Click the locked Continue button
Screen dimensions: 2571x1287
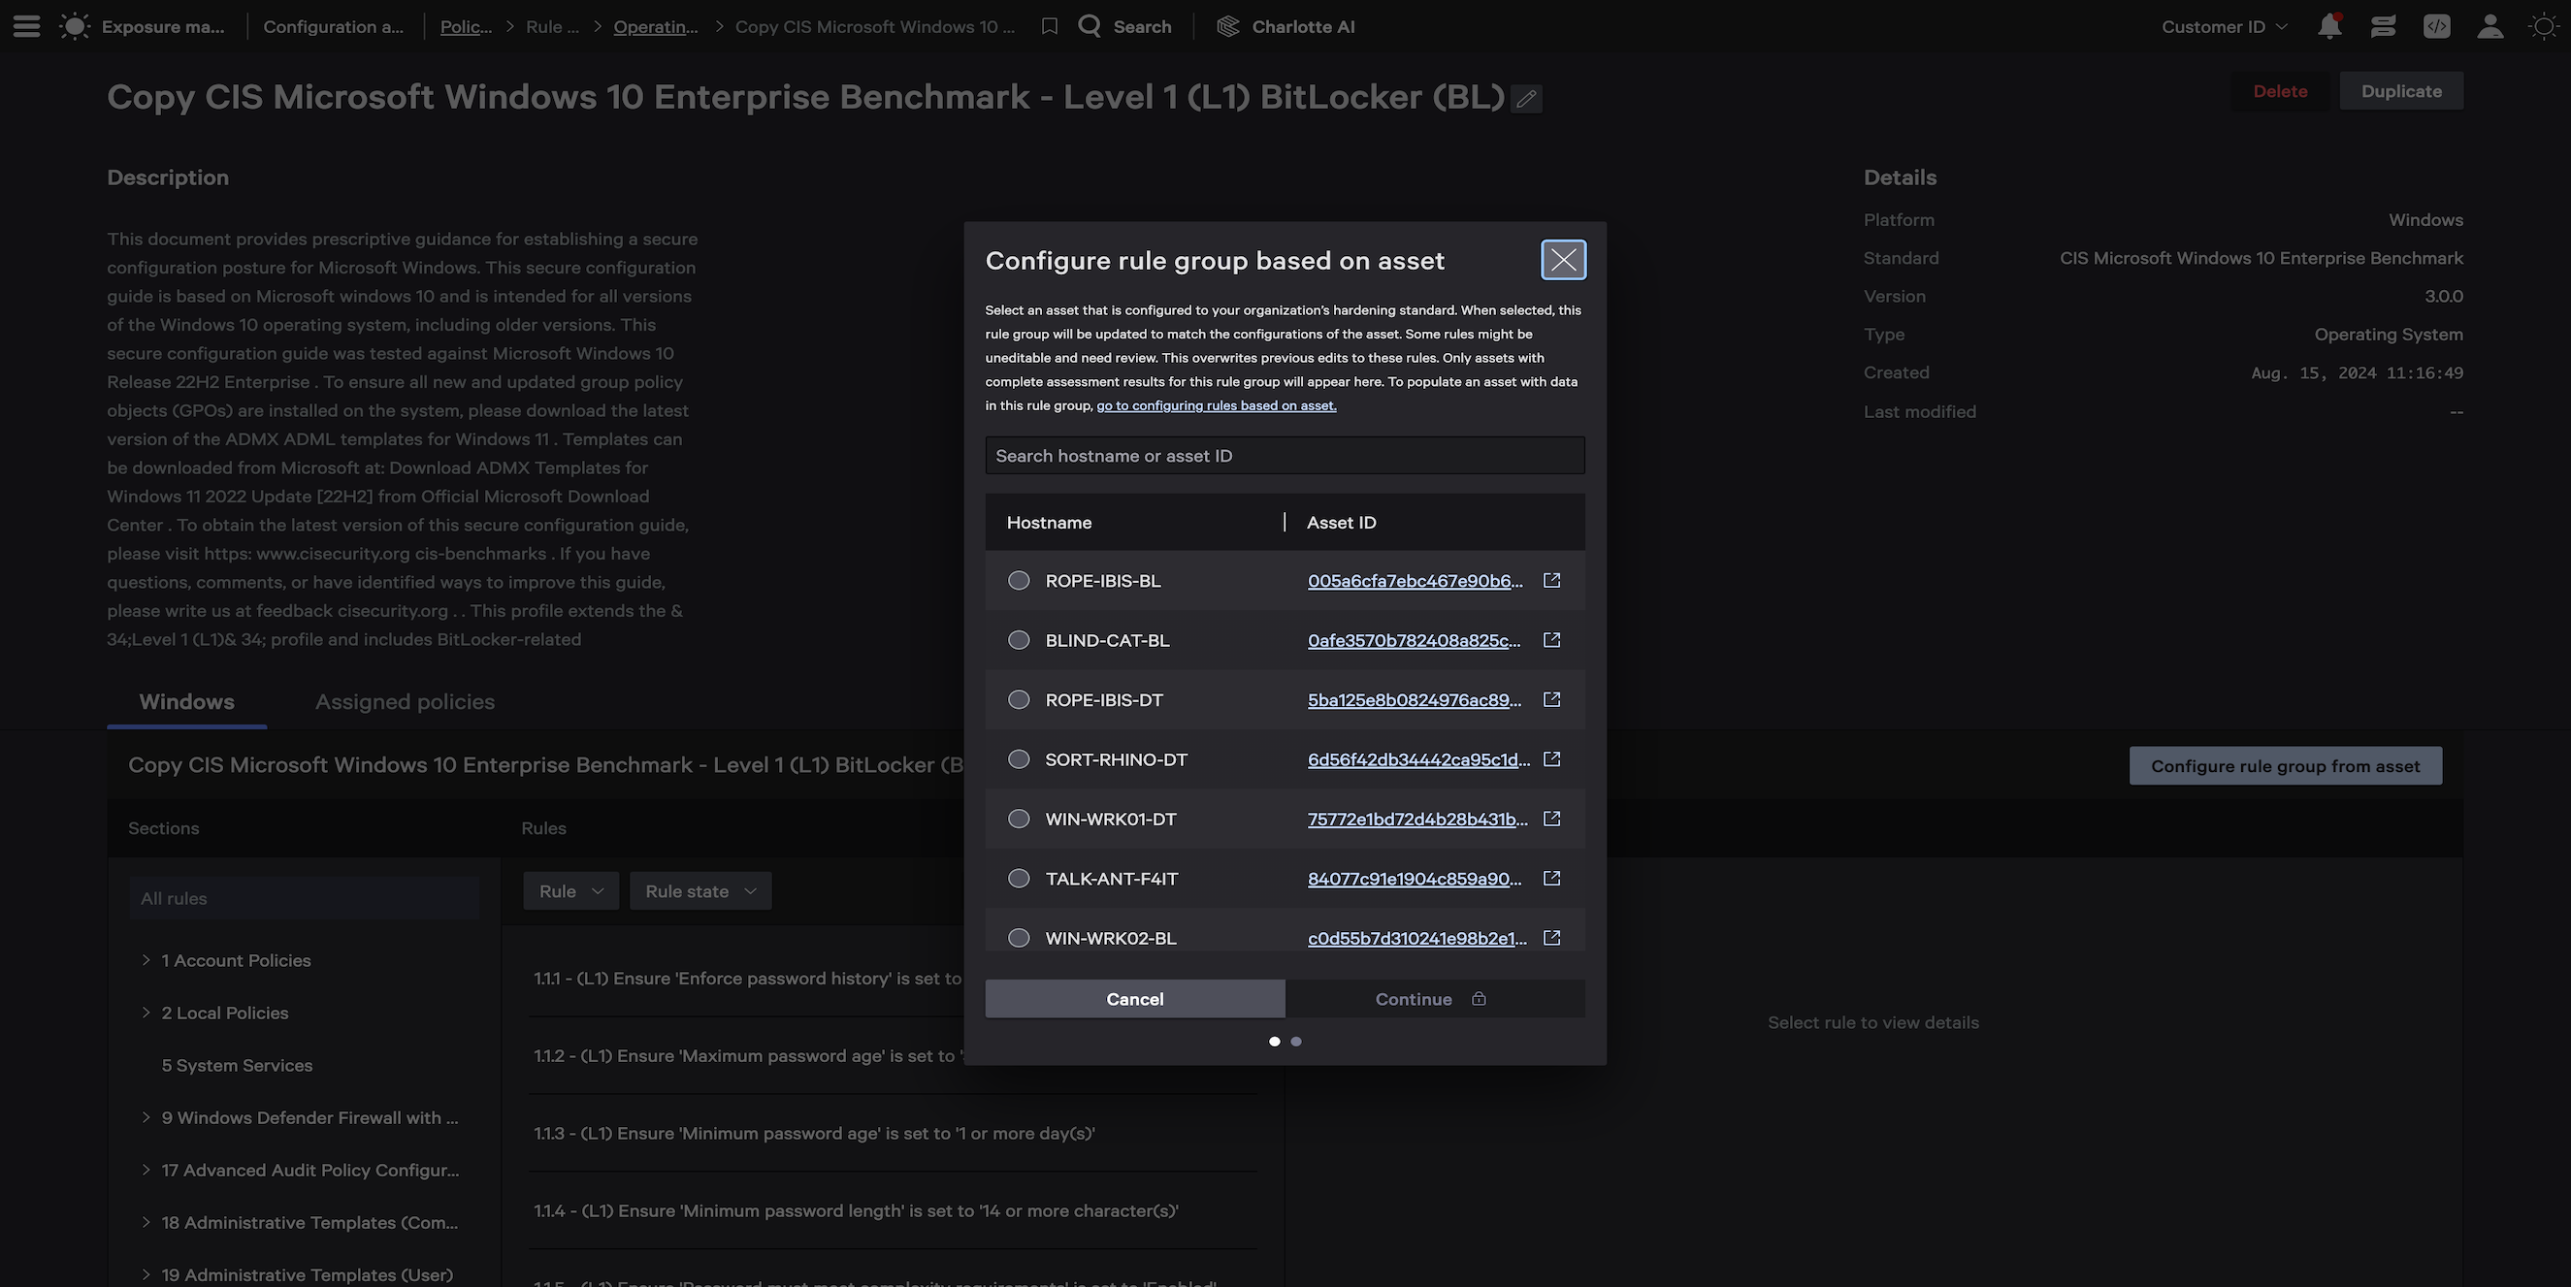pos(1435,999)
